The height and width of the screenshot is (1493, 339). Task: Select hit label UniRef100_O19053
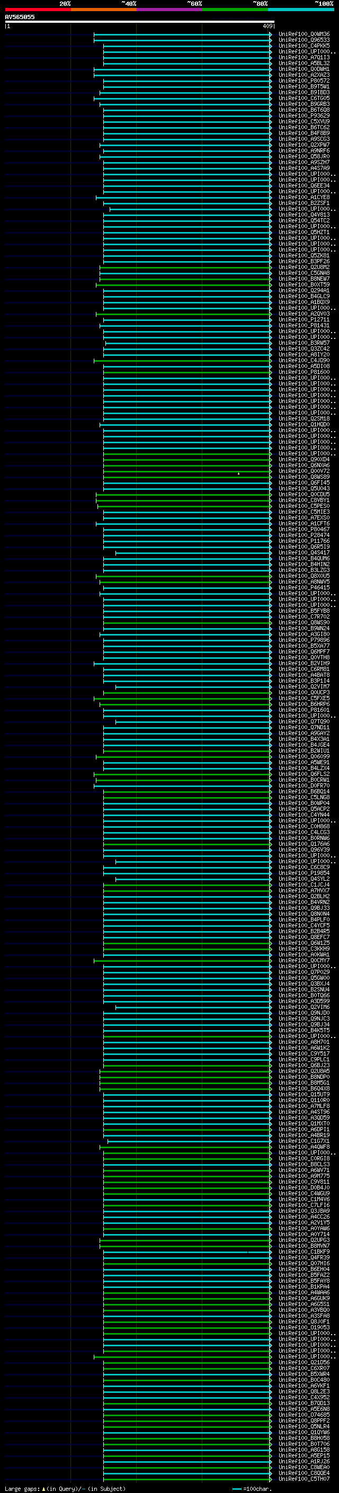coord(304,1327)
